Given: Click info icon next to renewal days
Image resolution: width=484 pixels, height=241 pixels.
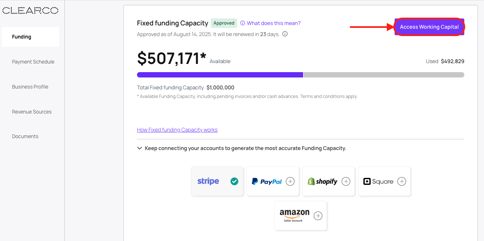Looking at the screenshot, I should [285, 34].
